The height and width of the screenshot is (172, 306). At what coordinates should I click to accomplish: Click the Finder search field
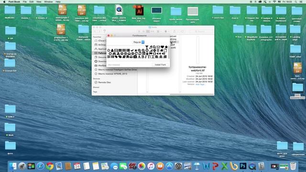point(201,32)
